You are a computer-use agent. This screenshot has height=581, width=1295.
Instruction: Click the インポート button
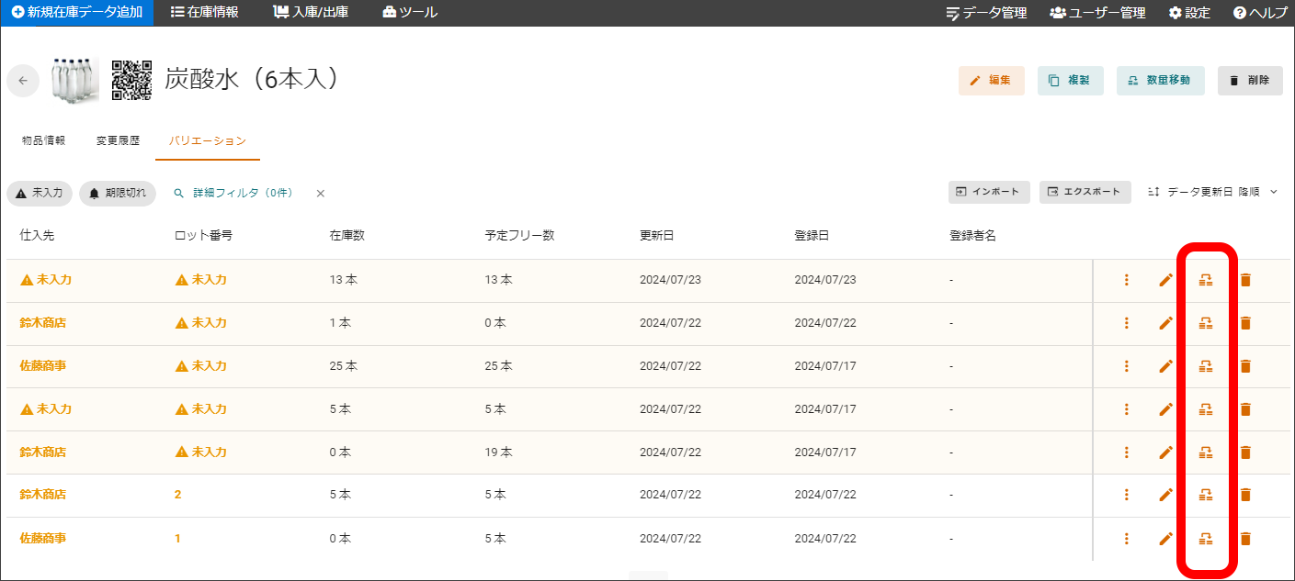(x=989, y=192)
